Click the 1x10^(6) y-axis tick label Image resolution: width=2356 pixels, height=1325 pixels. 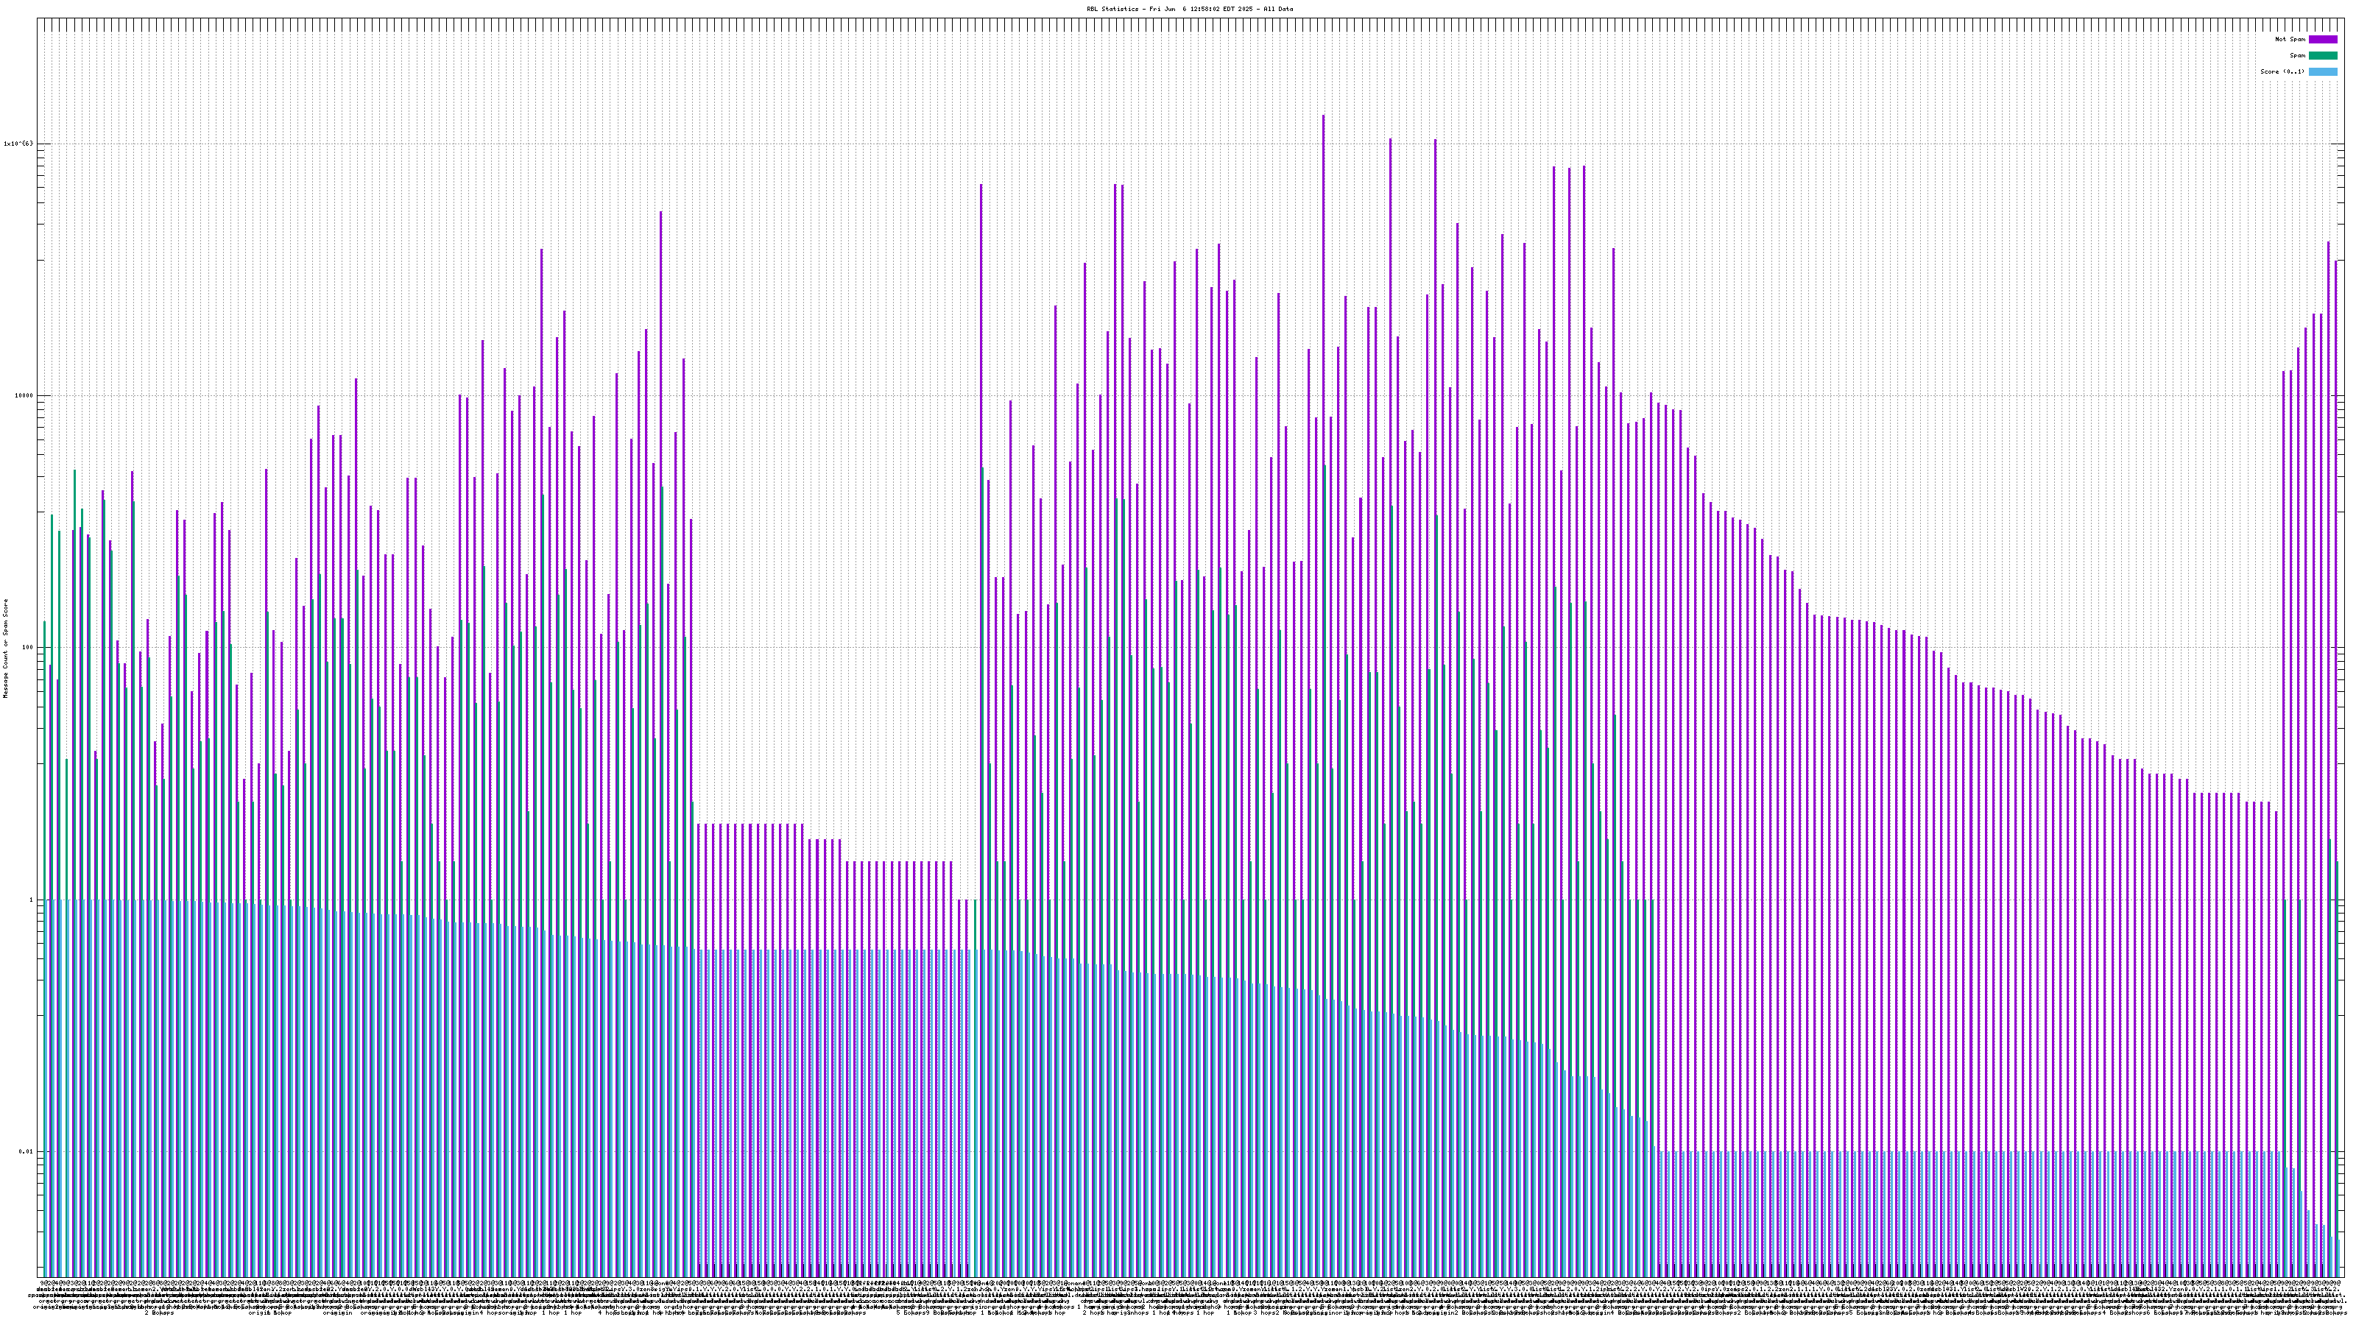tap(18, 144)
